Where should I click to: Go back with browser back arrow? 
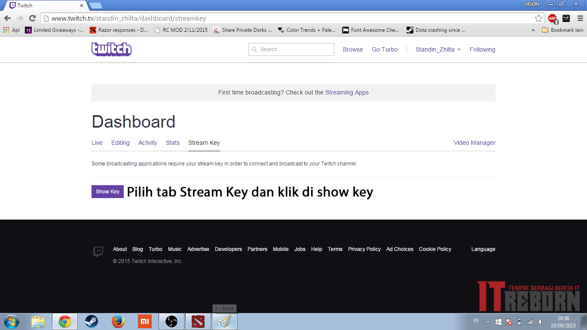tap(7, 18)
